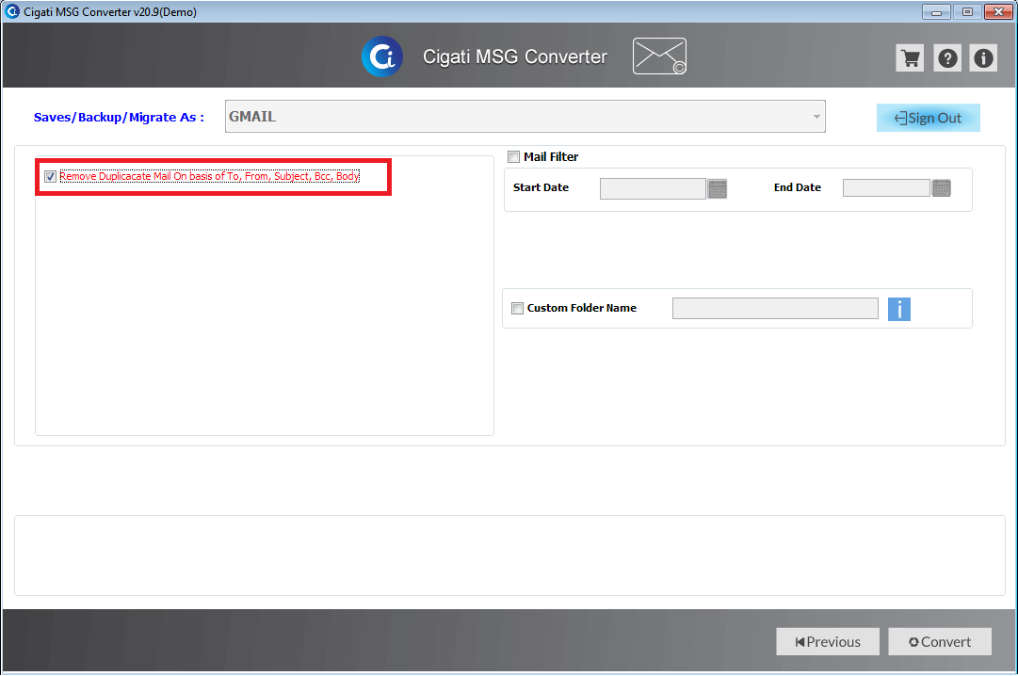
Task: Click the Cigati logo in the header
Action: coord(382,56)
